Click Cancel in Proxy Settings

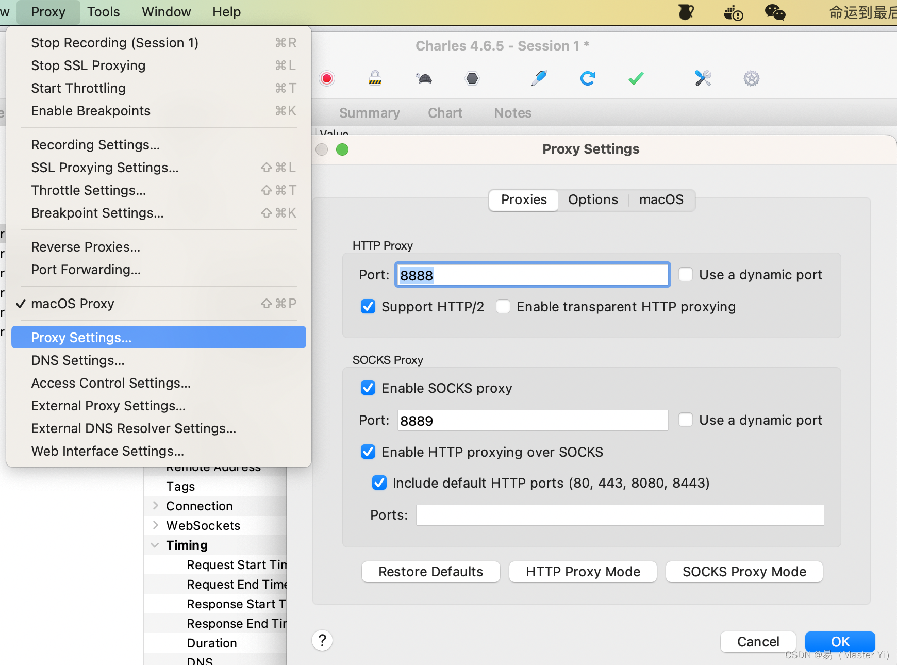click(758, 642)
